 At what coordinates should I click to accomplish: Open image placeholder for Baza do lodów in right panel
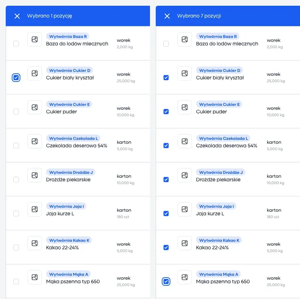[x=185, y=39]
